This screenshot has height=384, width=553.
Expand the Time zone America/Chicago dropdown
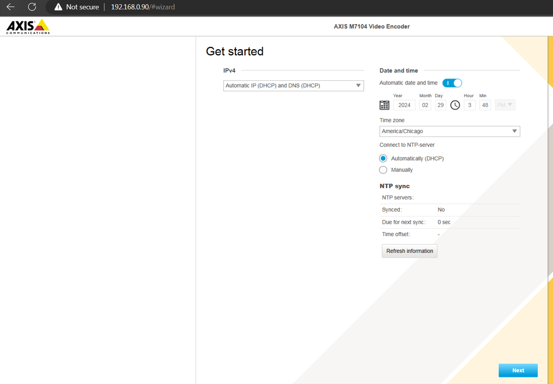pos(450,131)
